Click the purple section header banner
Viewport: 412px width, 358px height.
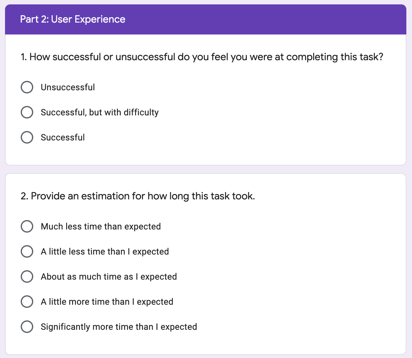(267, 19)
